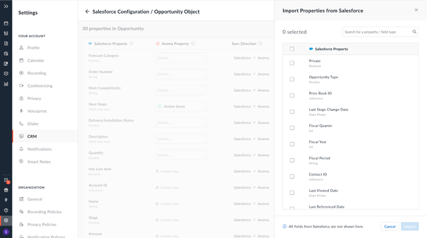
Task: Open user avatar at rail bottom
Action: [6, 232]
